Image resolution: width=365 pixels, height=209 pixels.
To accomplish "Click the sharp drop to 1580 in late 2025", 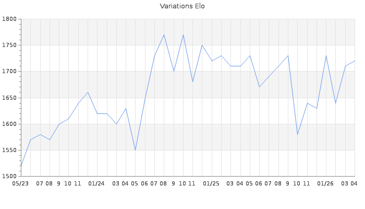I will [297, 134].
